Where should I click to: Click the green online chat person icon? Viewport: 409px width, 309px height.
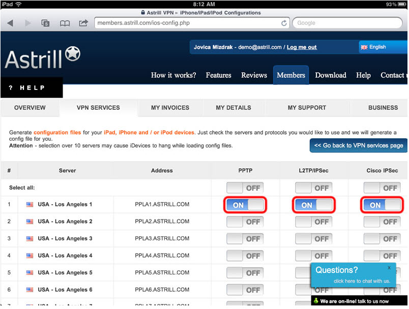316,301
